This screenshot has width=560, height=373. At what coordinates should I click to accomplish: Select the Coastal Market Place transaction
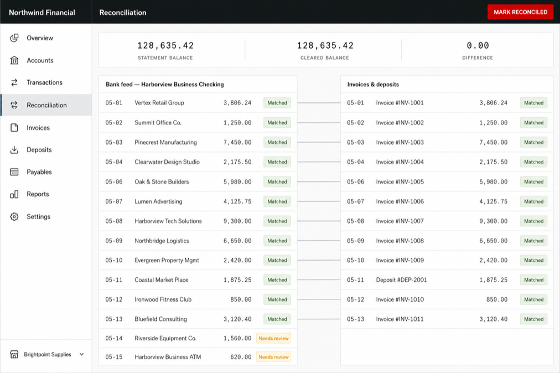tap(198, 280)
